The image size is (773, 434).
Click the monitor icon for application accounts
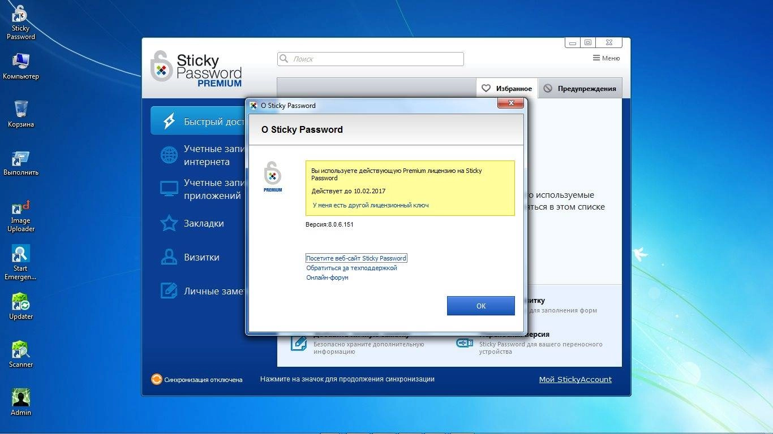(x=169, y=189)
